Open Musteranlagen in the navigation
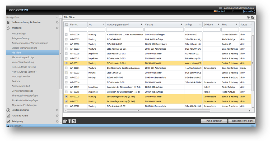Viewport: 270px width, 141px height. click(x=19, y=34)
